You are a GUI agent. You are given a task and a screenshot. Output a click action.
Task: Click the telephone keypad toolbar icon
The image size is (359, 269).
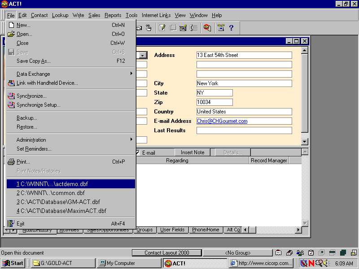(194, 28)
